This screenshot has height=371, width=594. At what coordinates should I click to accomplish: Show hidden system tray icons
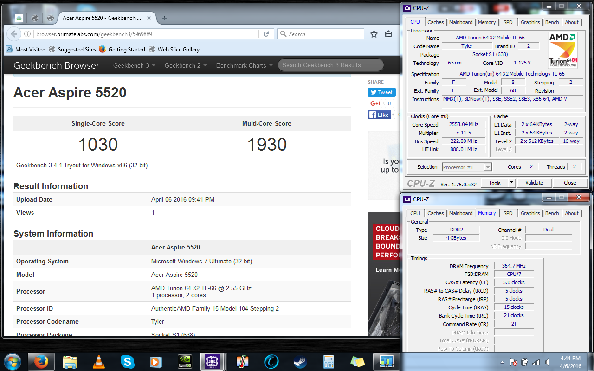tap(503, 362)
